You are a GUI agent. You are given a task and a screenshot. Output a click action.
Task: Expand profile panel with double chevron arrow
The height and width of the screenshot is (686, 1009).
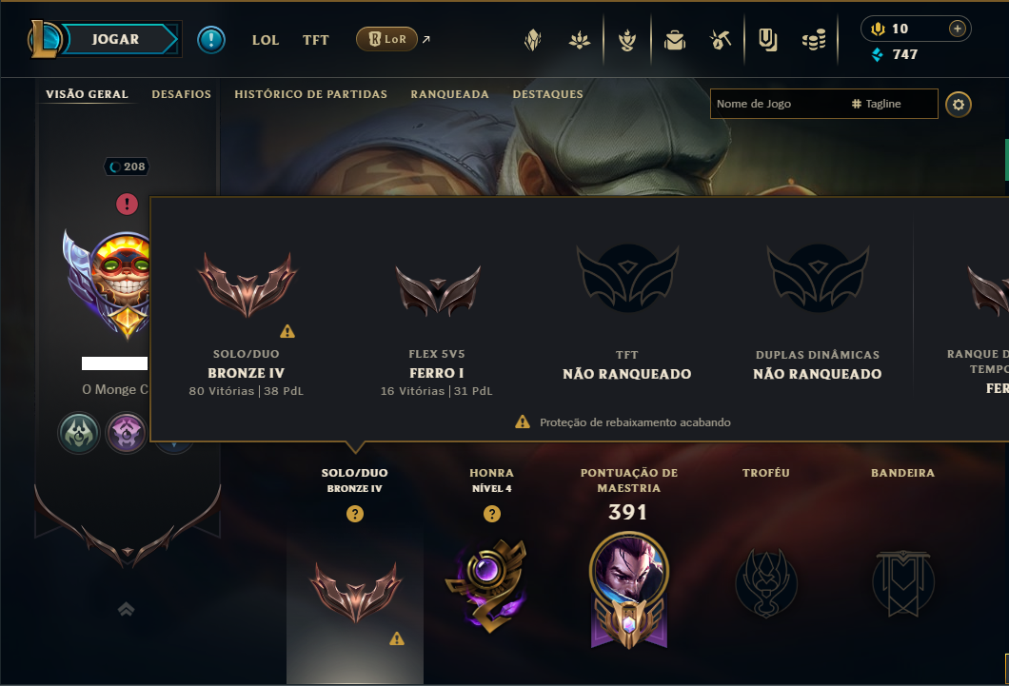coord(126,609)
